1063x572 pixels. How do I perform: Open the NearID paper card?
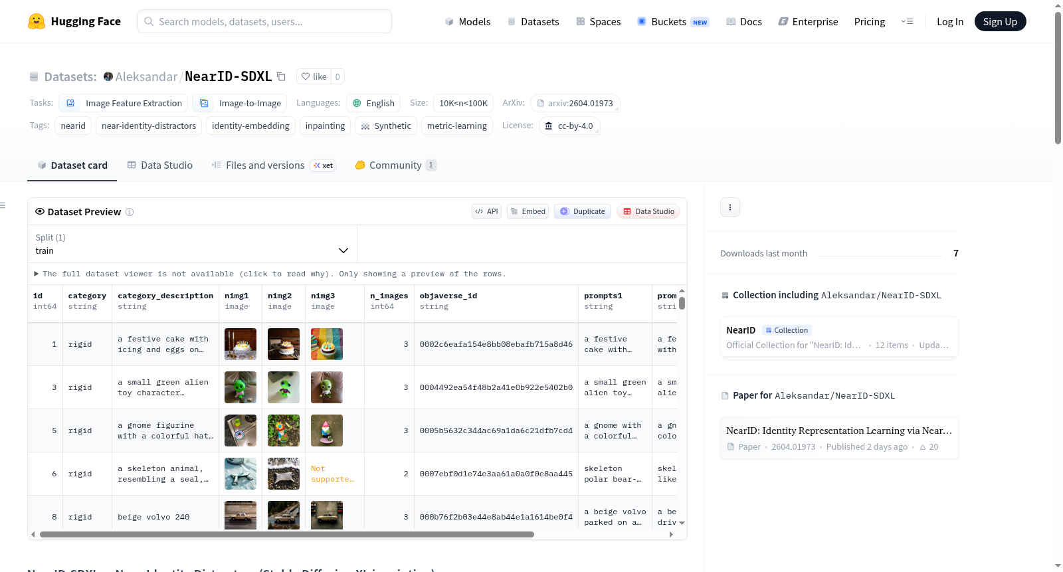click(x=839, y=438)
